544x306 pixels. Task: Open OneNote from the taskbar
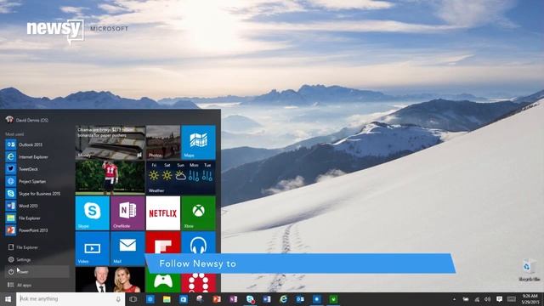233,299
